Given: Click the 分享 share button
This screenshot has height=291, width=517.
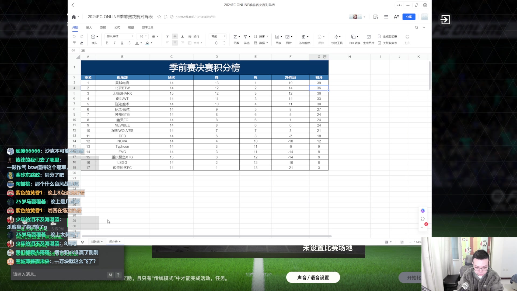Looking at the screenshot, I should (409, 17).
